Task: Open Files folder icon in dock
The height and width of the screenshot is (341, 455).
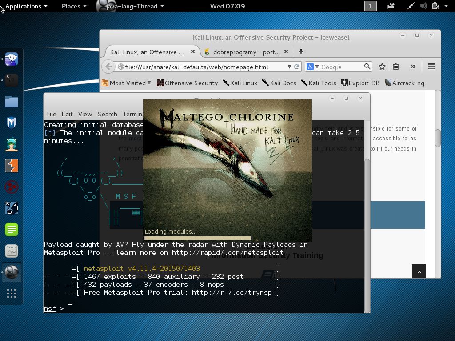Action: [11, 102]
